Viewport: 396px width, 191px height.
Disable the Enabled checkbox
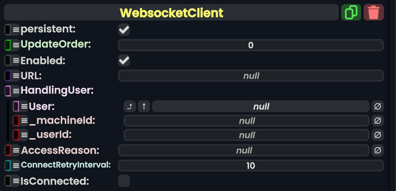tap(124, 61)
